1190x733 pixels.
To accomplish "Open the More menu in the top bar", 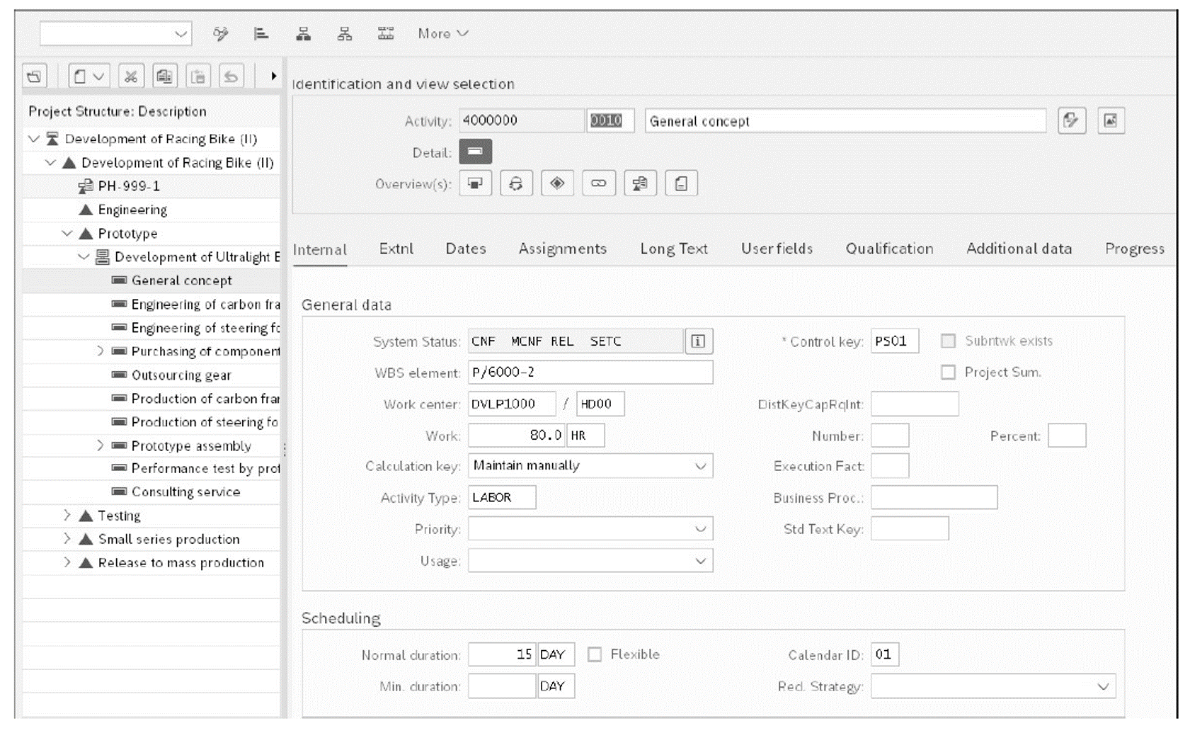I will click(442, 33).
